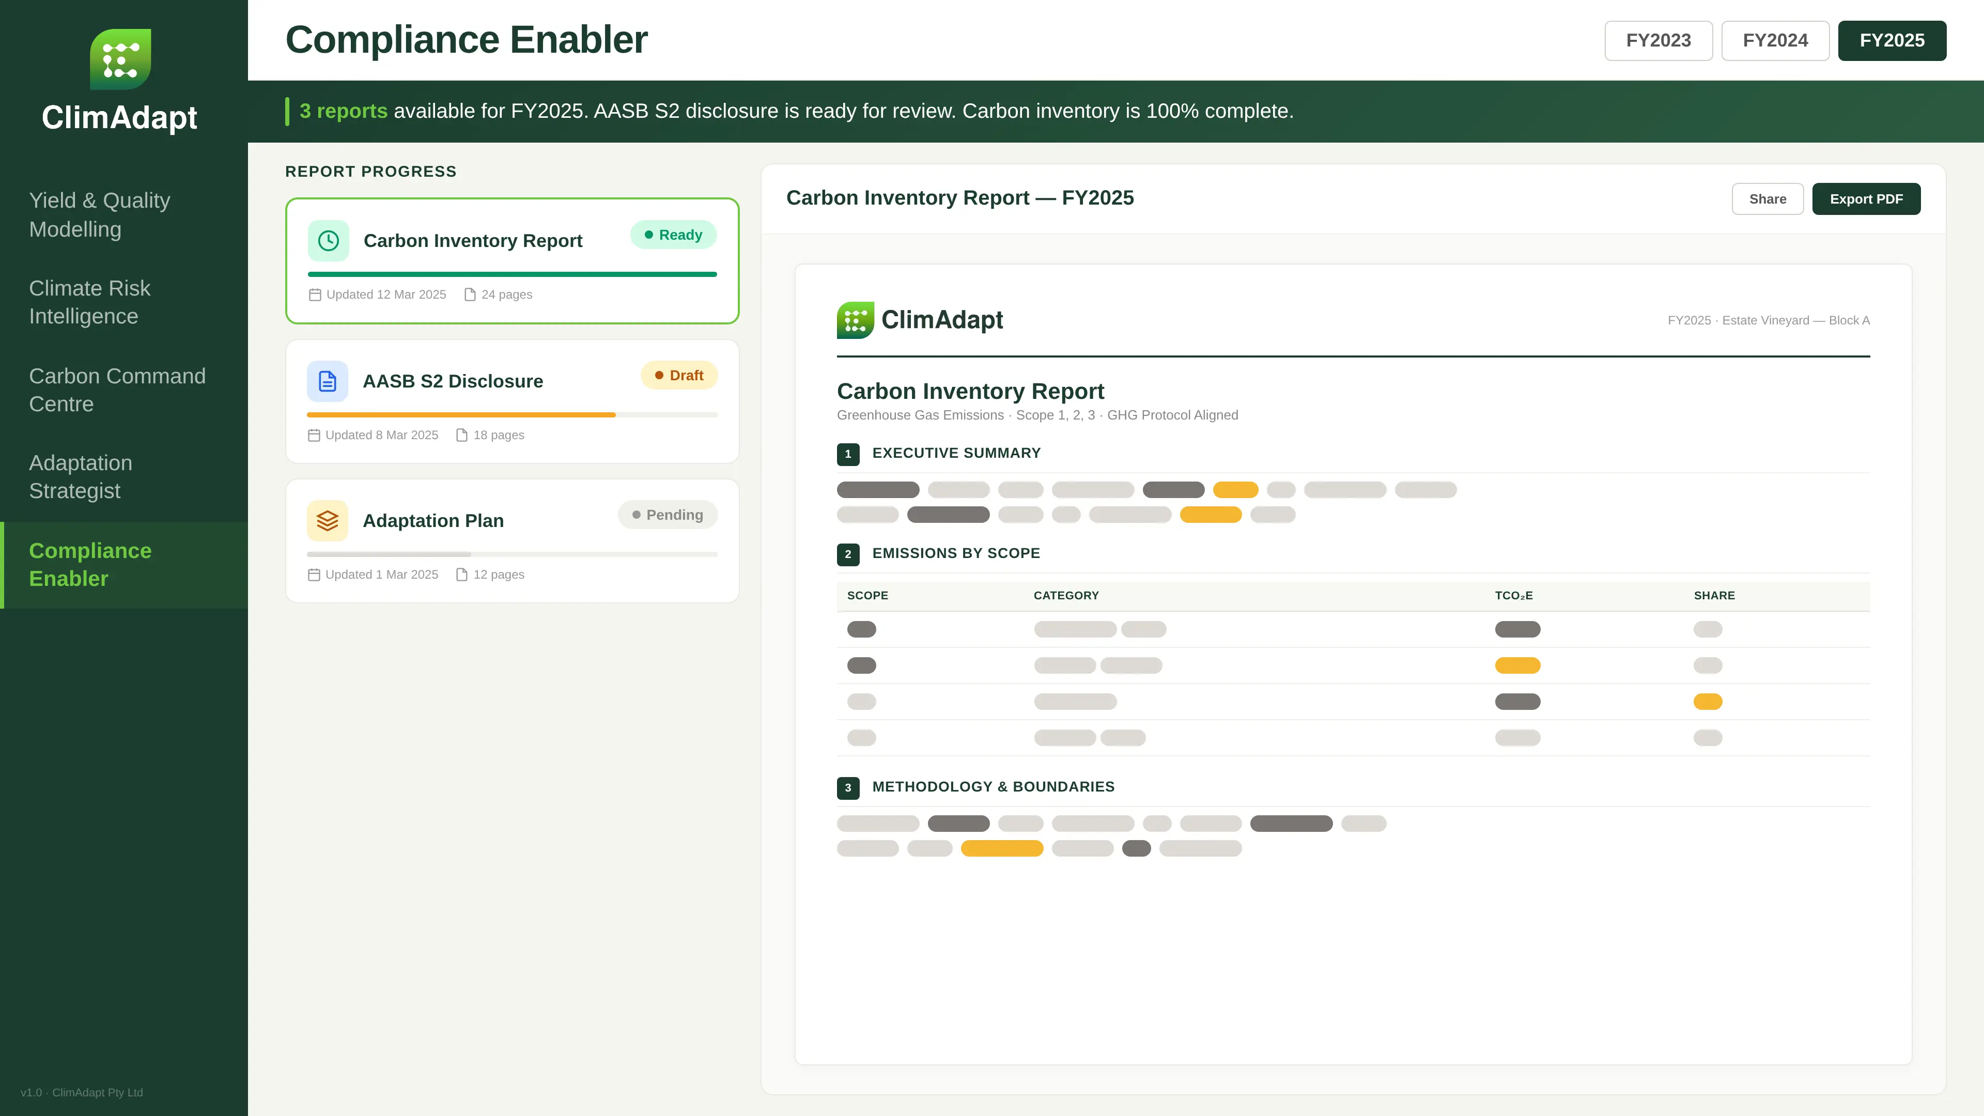This screenshot has width=1984, height=1116.
Task: Open Carbon Command Centre from the sidebar
Action: point(117,390)
